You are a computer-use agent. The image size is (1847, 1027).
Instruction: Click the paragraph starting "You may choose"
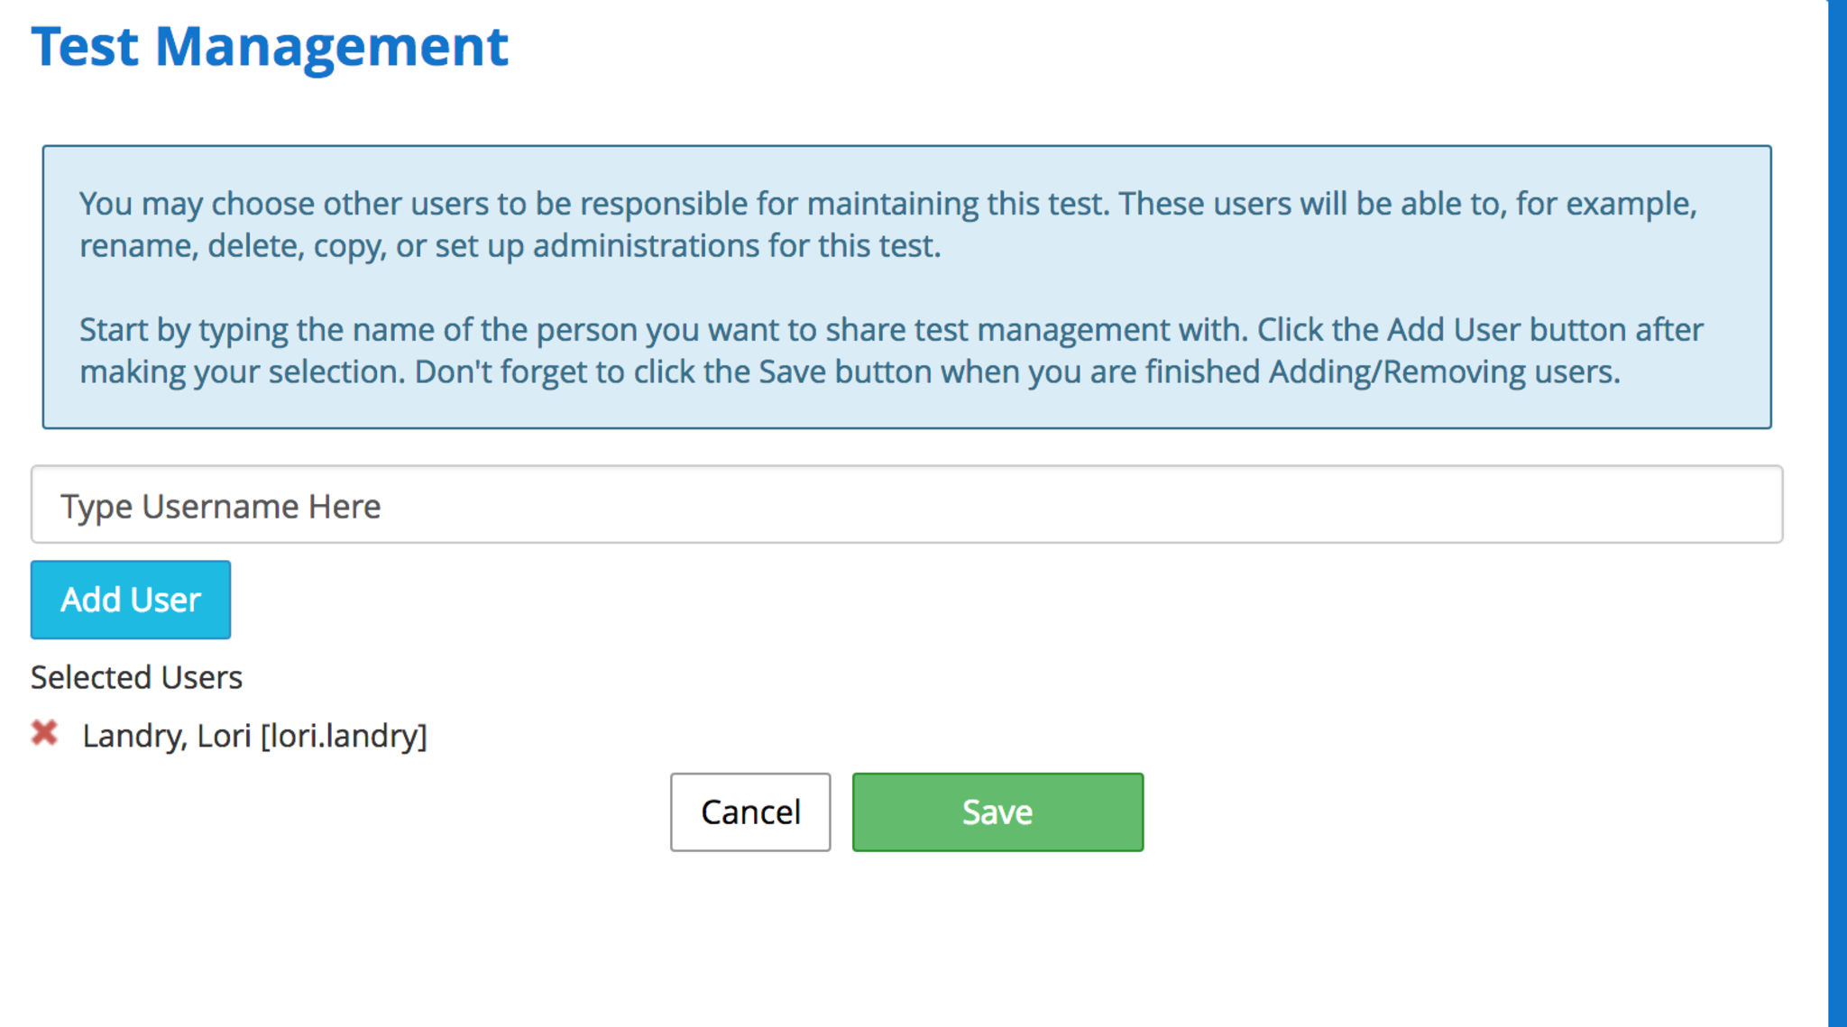click(x=888, y=225)
